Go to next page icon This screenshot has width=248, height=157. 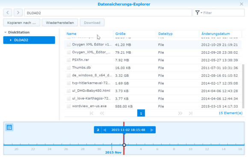(x=180, y=113)
